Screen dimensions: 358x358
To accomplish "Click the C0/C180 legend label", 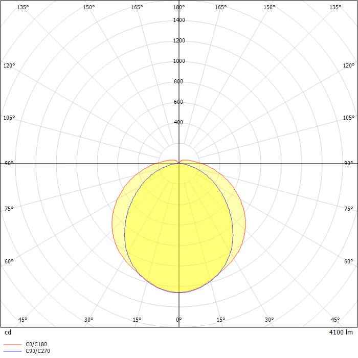I will pos(36,344).
